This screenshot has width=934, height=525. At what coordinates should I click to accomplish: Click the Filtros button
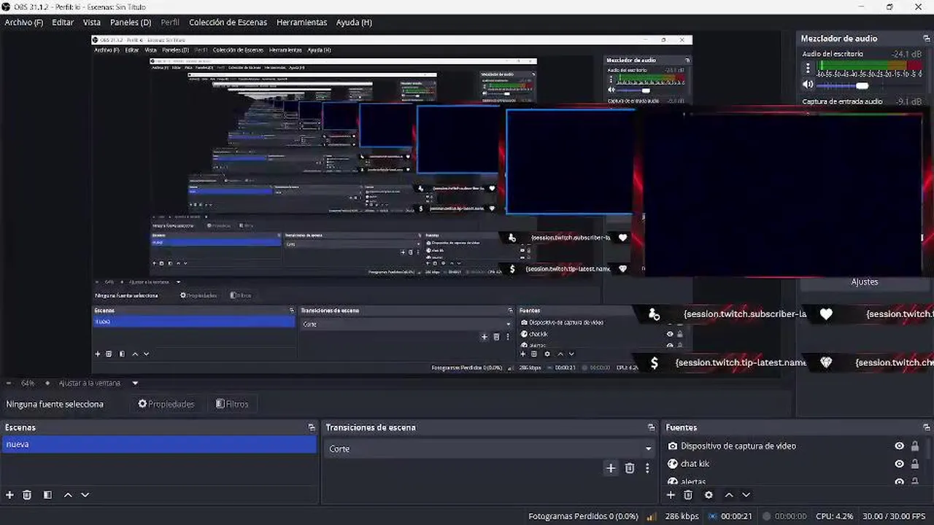[232, 404]
